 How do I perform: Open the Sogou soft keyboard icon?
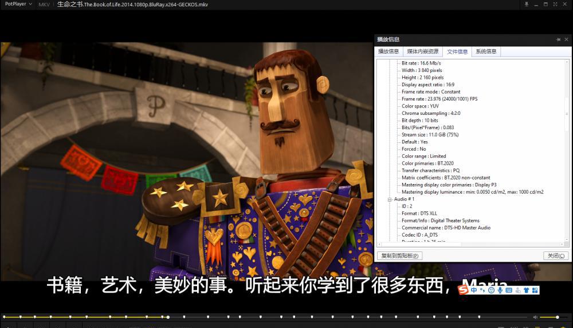click(x=509, y=290)
